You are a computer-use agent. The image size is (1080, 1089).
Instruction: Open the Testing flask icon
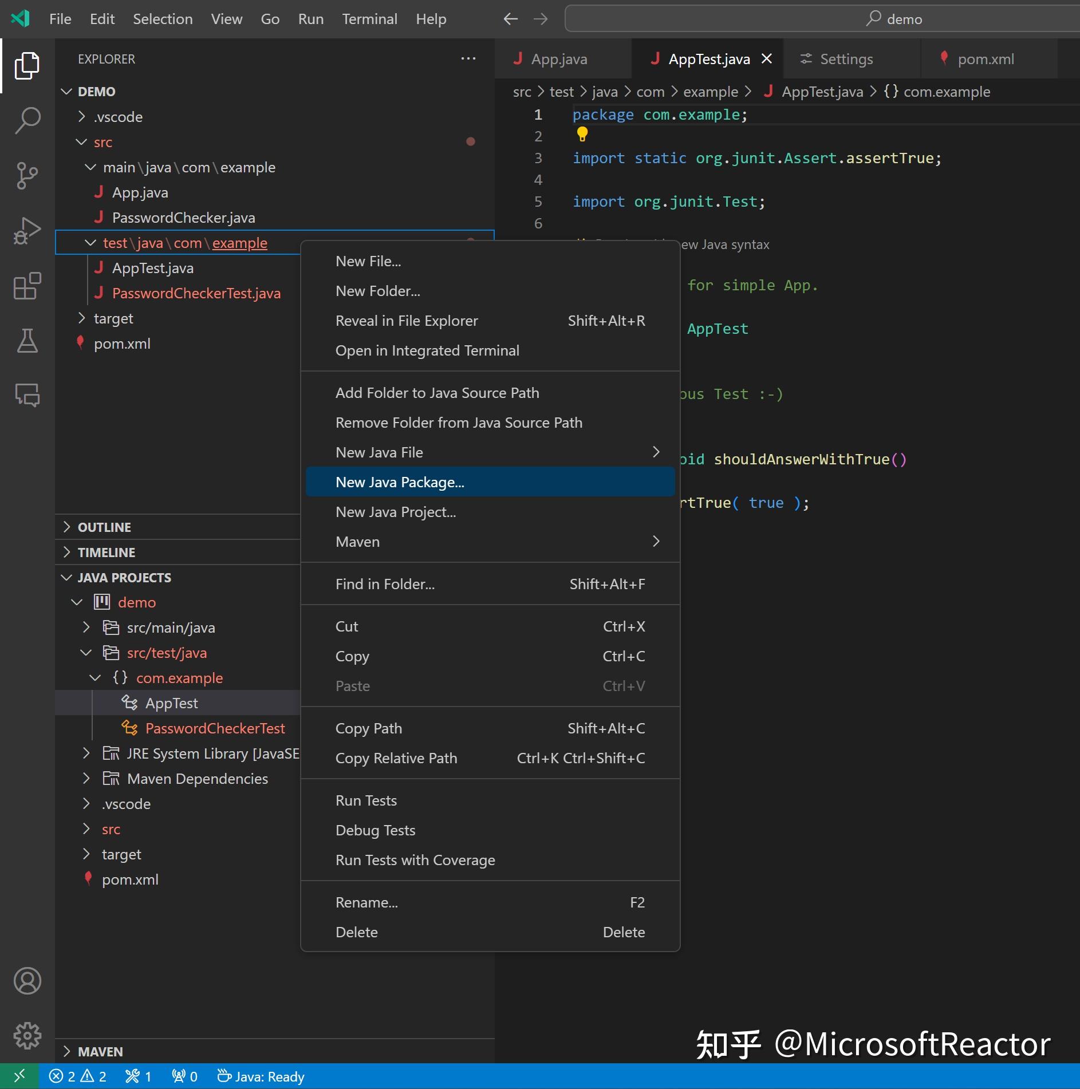tap(27, 341)
